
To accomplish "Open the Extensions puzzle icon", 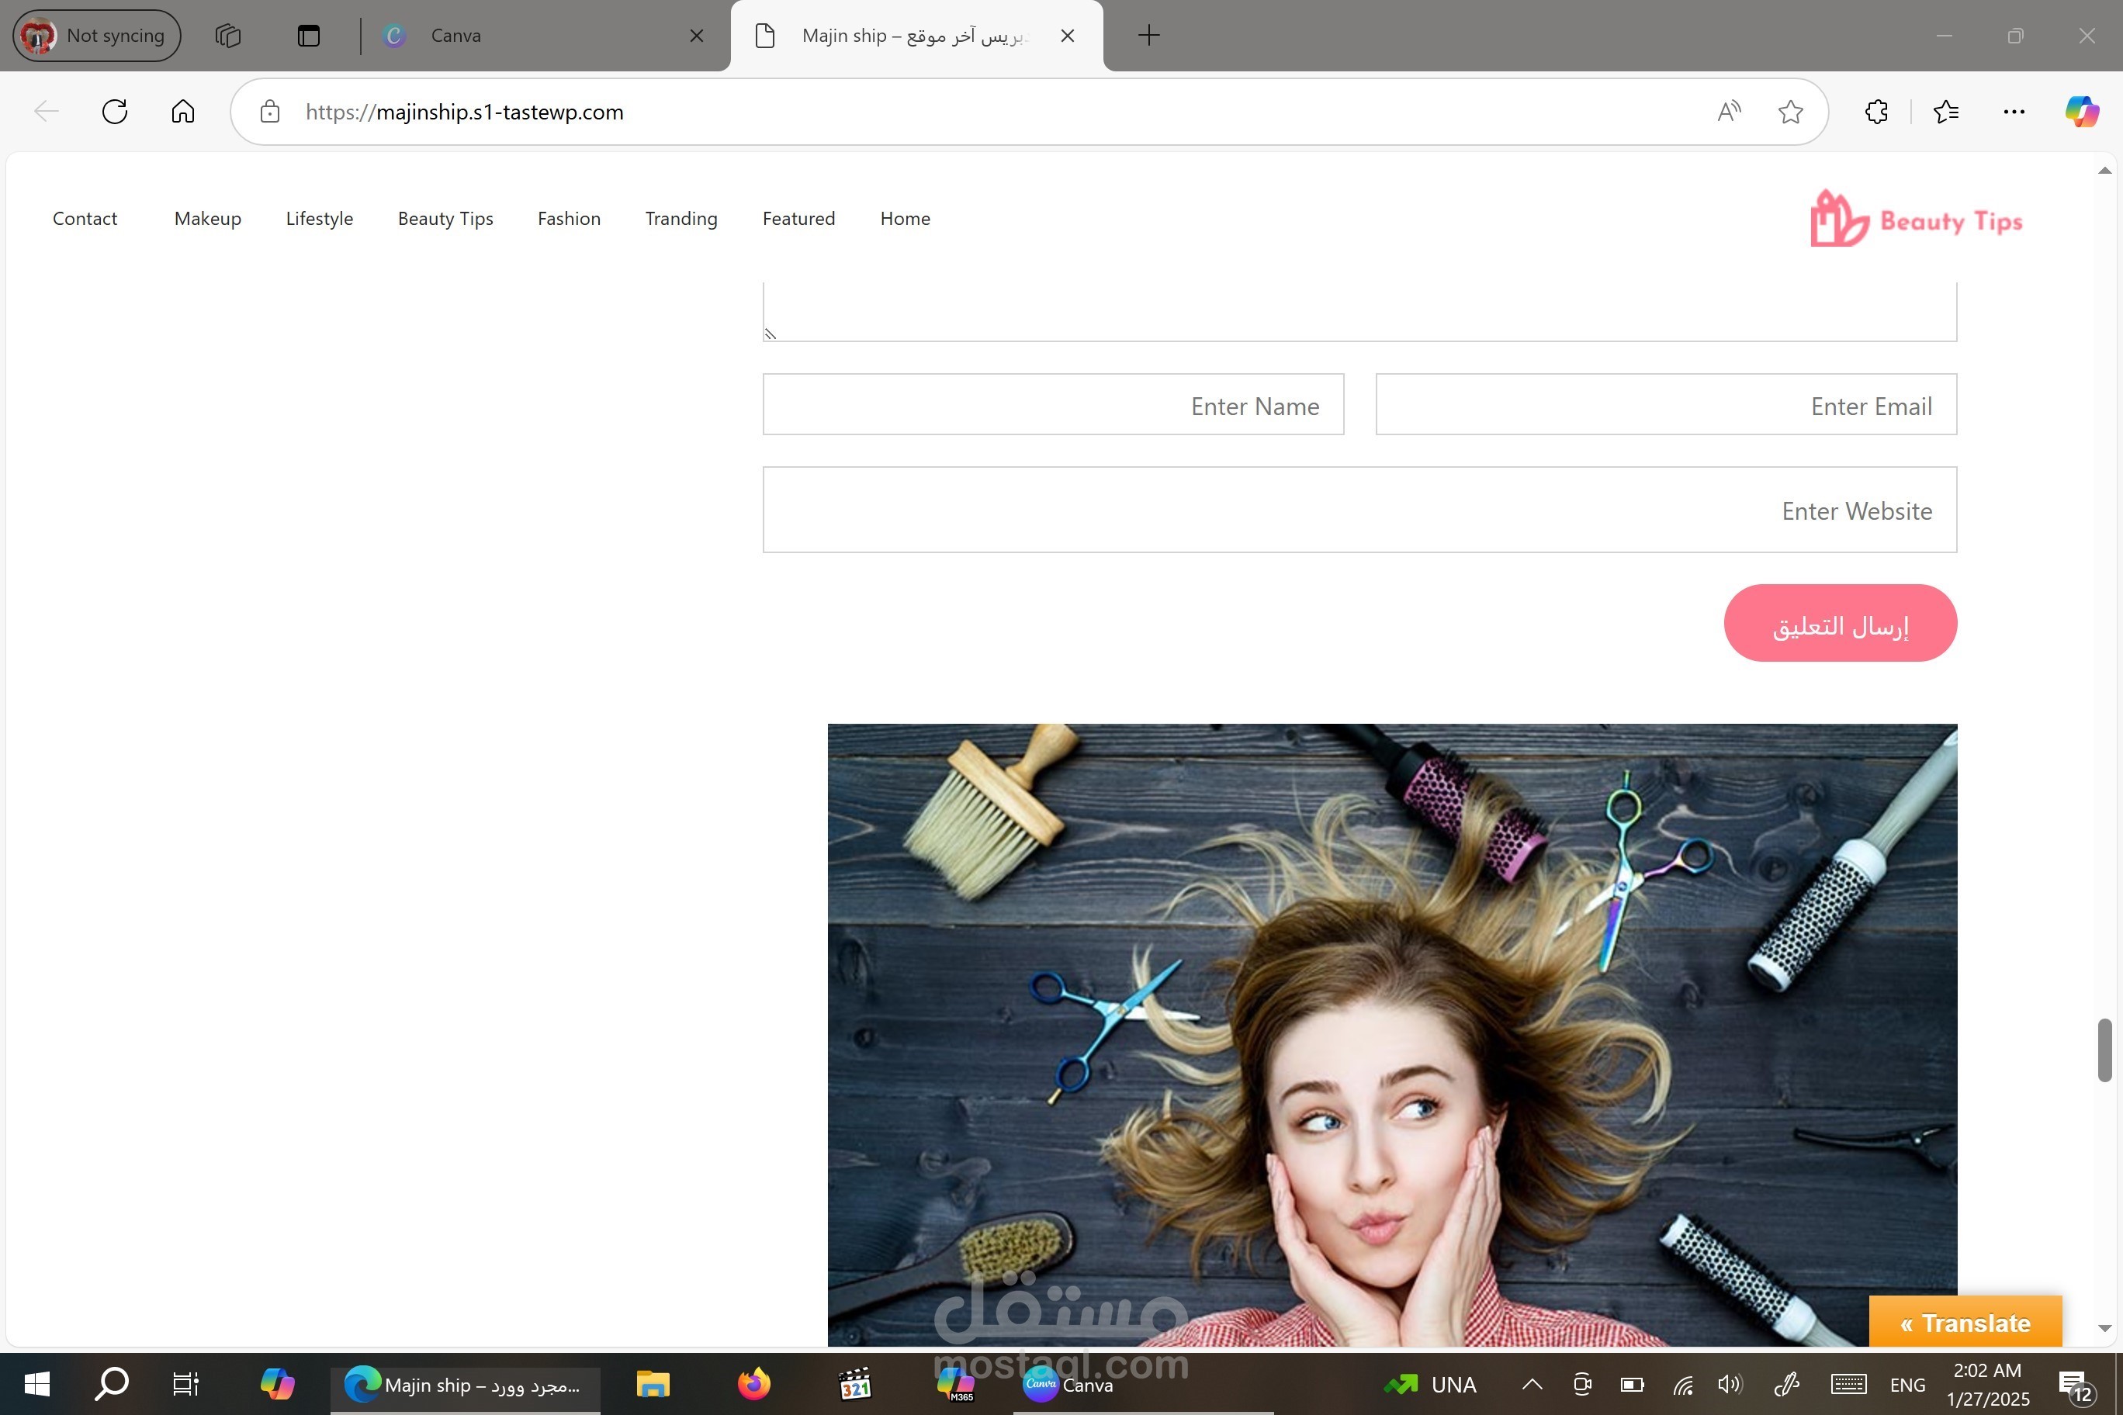I will [x=1876, y=112].
